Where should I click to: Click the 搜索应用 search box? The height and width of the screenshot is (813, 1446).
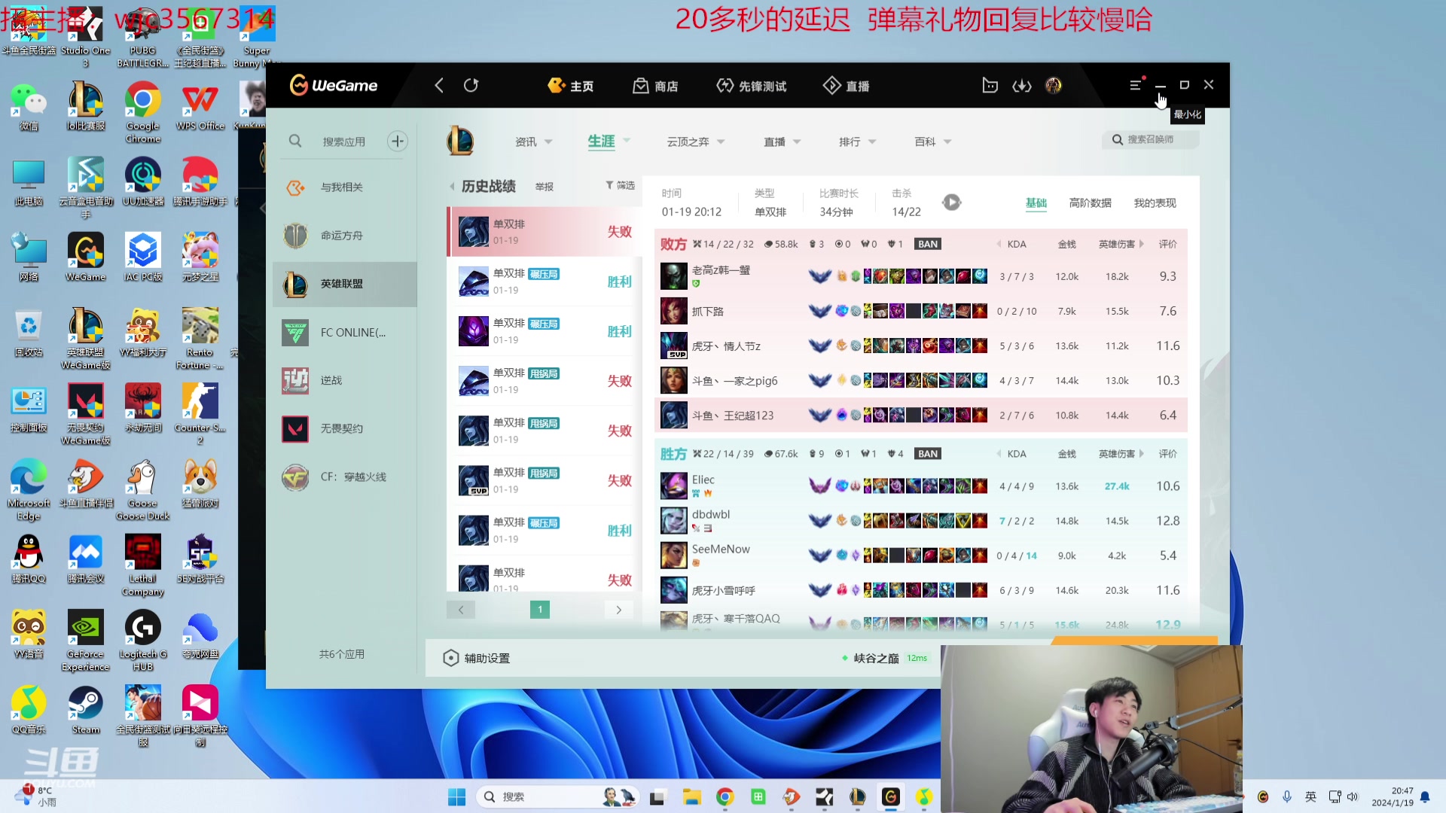[x=343, y=142]
